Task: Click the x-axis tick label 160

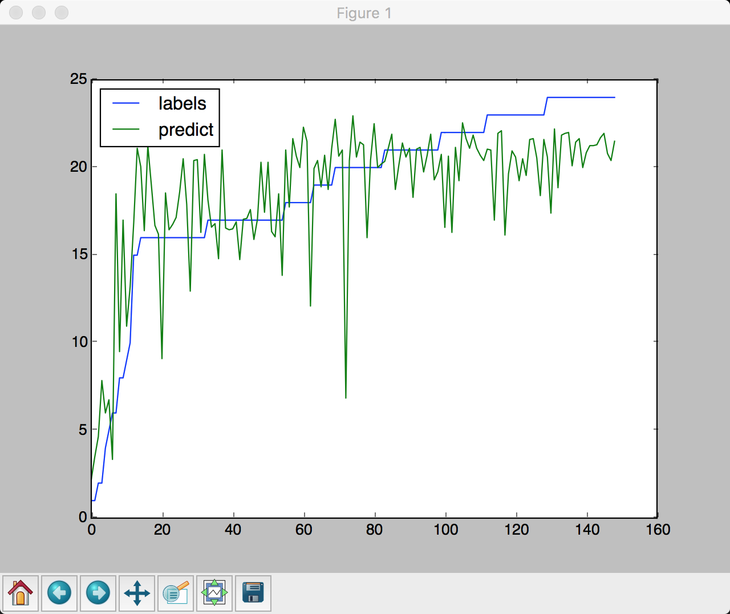Action: 658,530
